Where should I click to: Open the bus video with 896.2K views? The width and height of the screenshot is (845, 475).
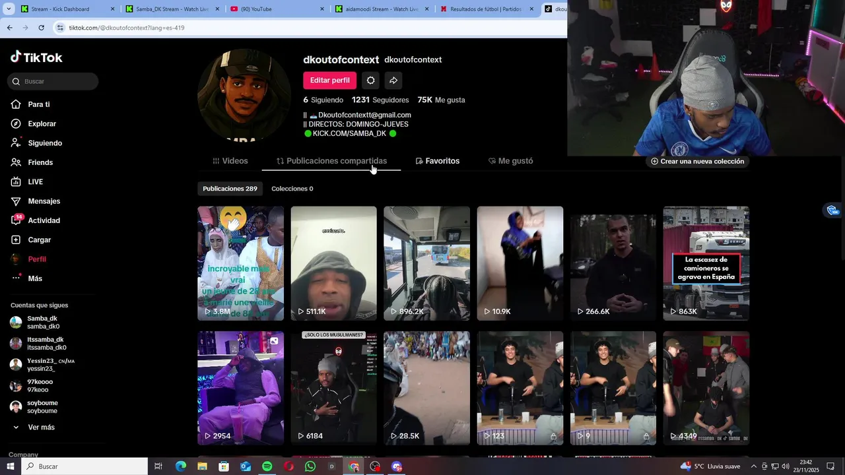click(x=426, y=263)
